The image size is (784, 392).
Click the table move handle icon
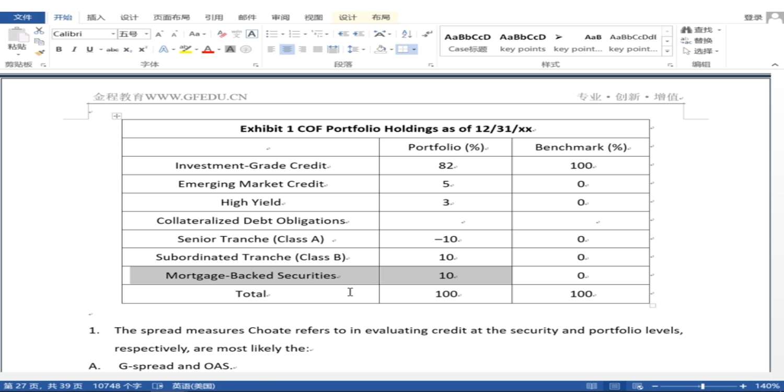[x=117, y=116]
